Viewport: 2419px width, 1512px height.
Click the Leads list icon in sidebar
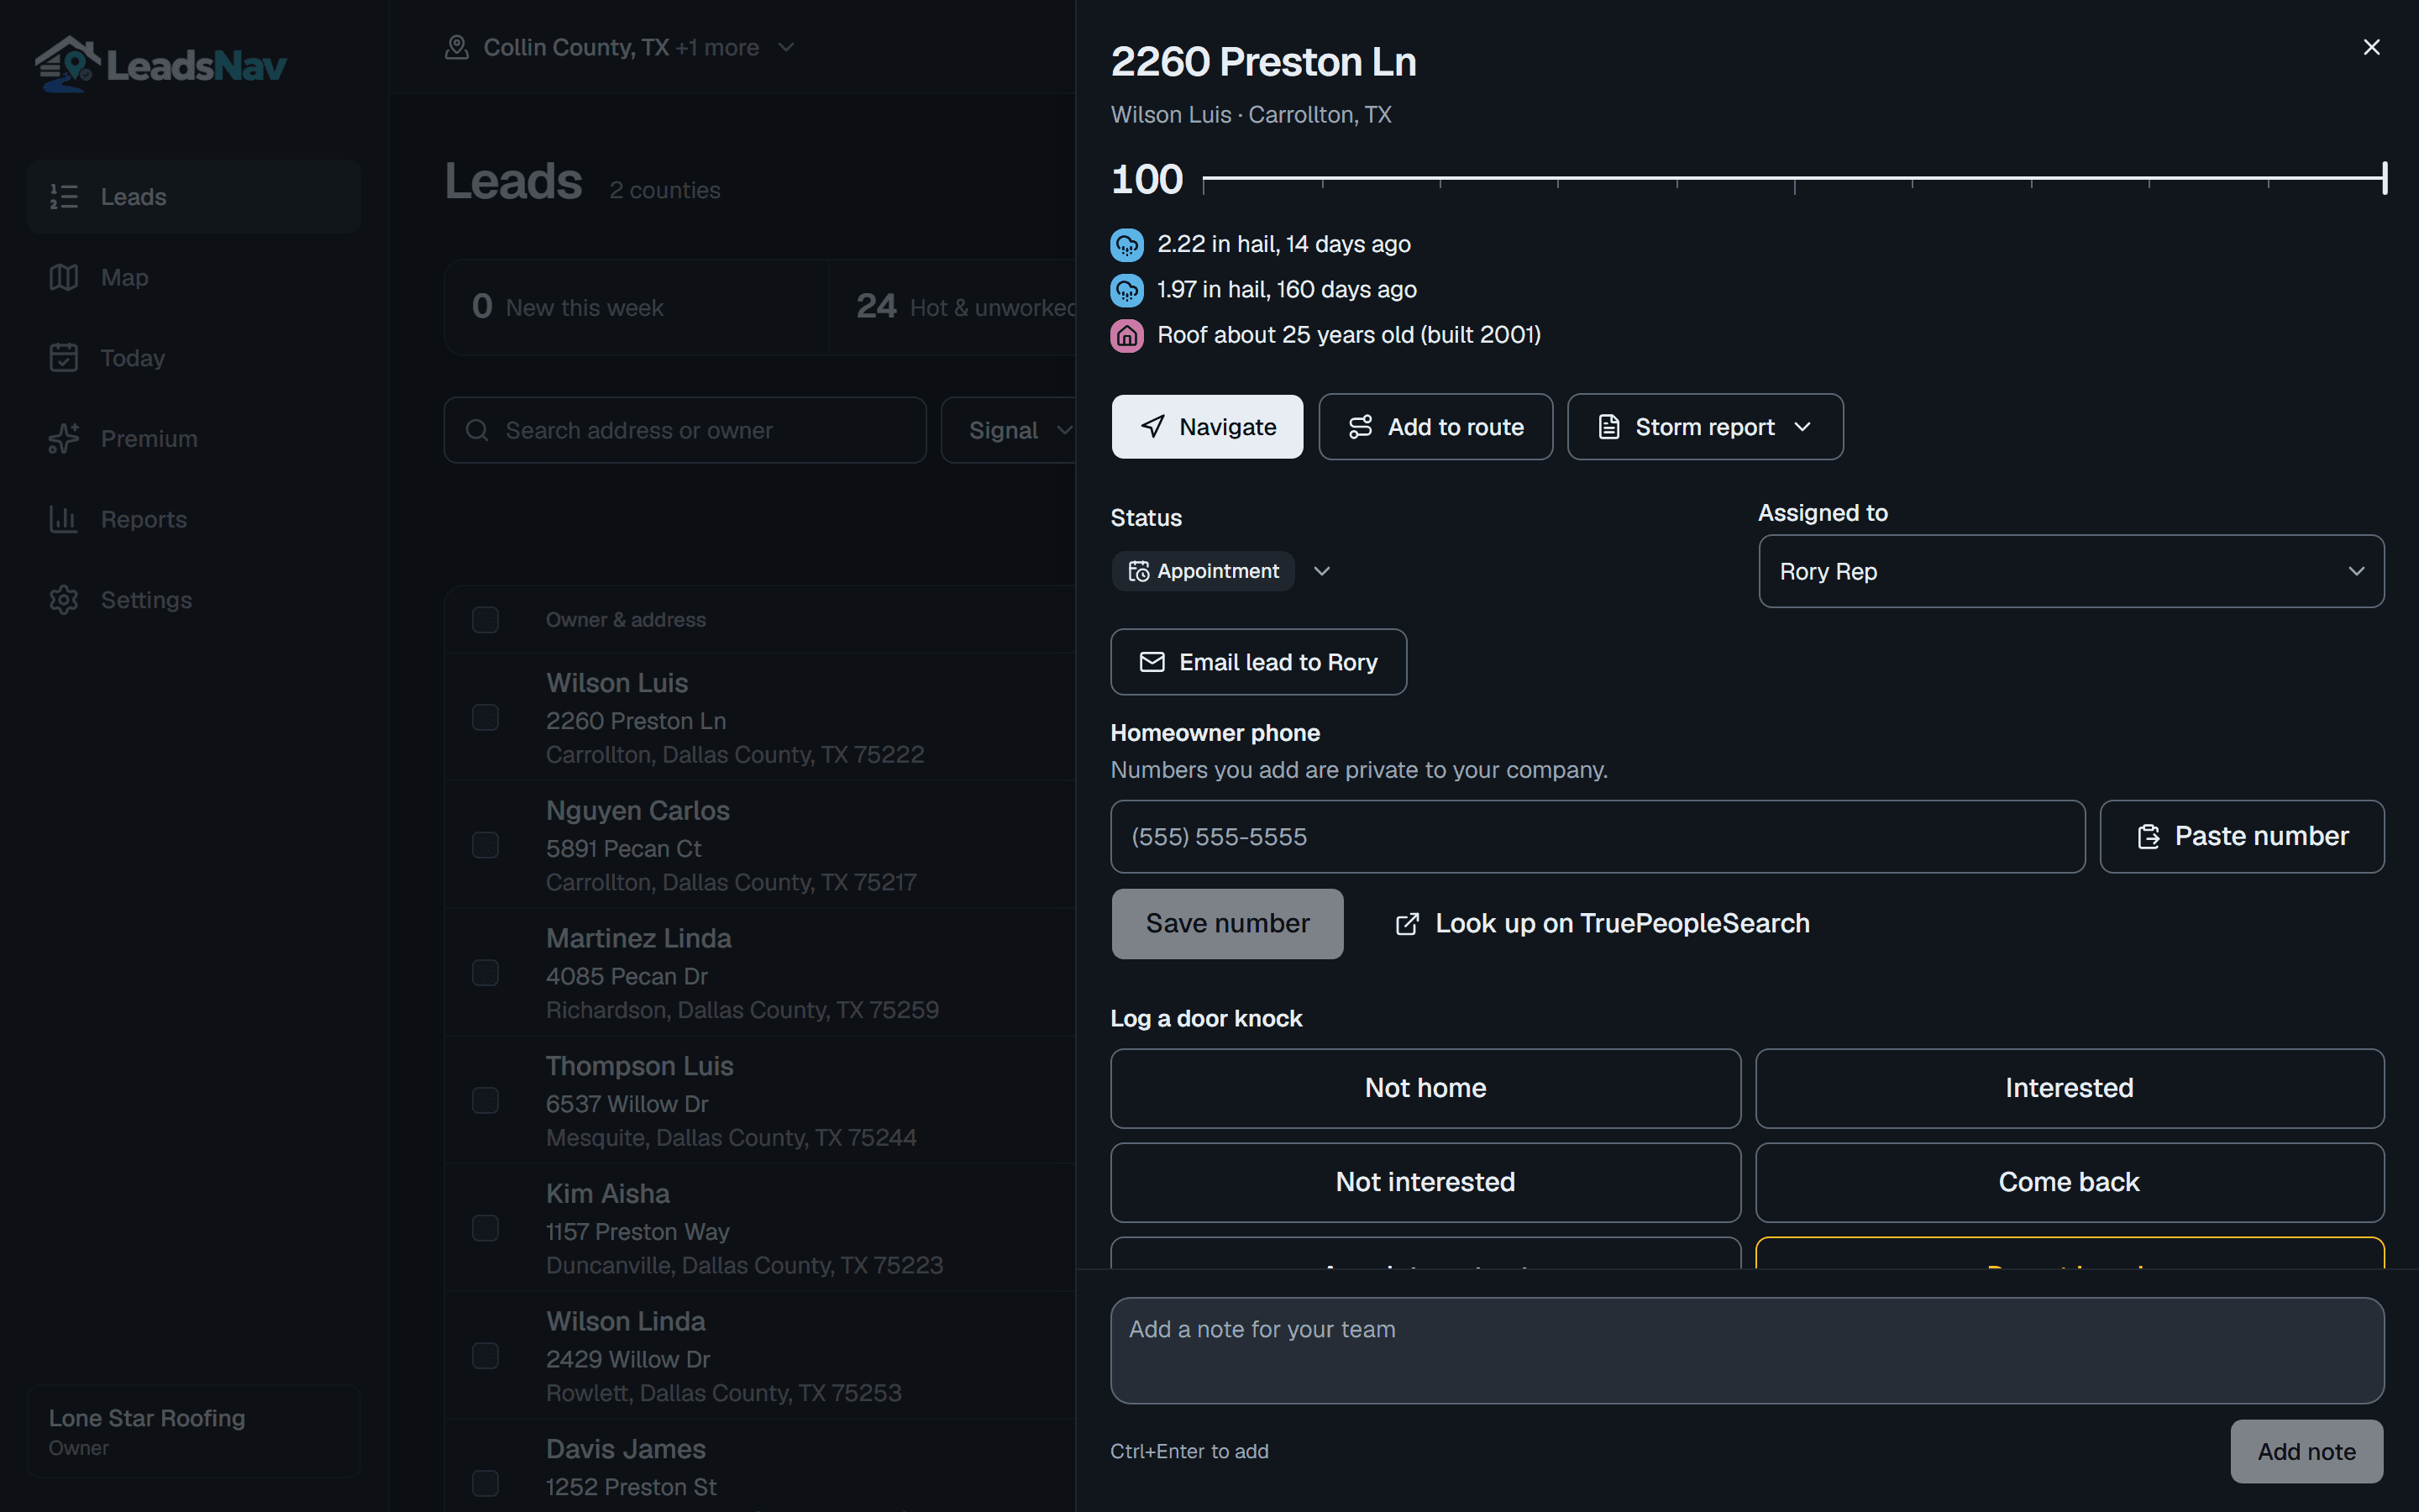64,197
